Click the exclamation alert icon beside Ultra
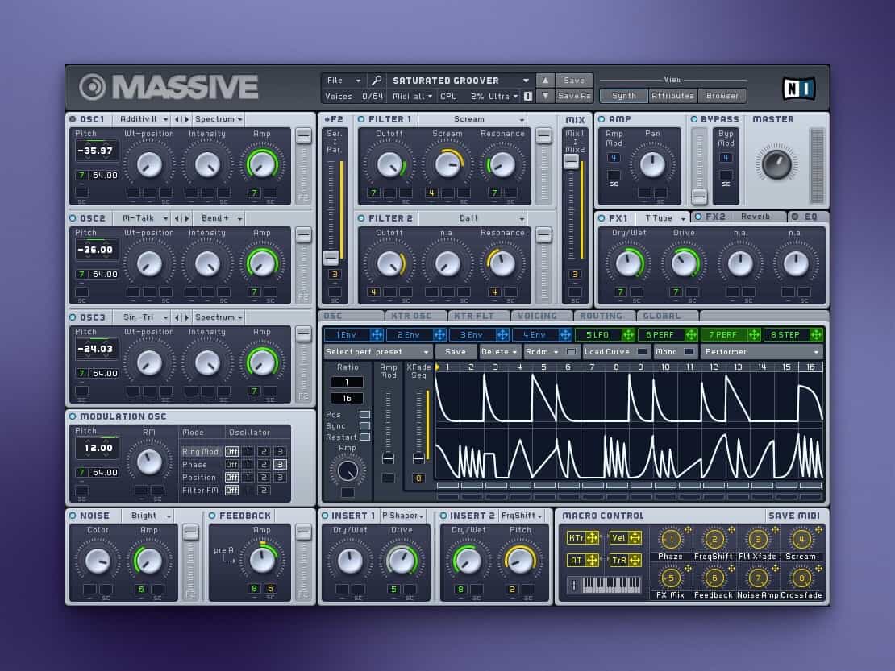Screen dimensions: 895x671 pos(528,96)
